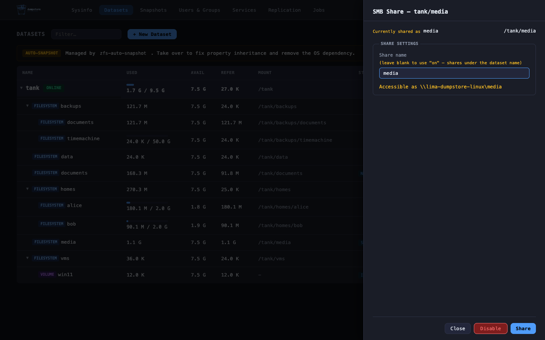Image resolution: width=545 pixels, height=340 pixels.
Task: Click the REFER column header
Action: (228, 73)
